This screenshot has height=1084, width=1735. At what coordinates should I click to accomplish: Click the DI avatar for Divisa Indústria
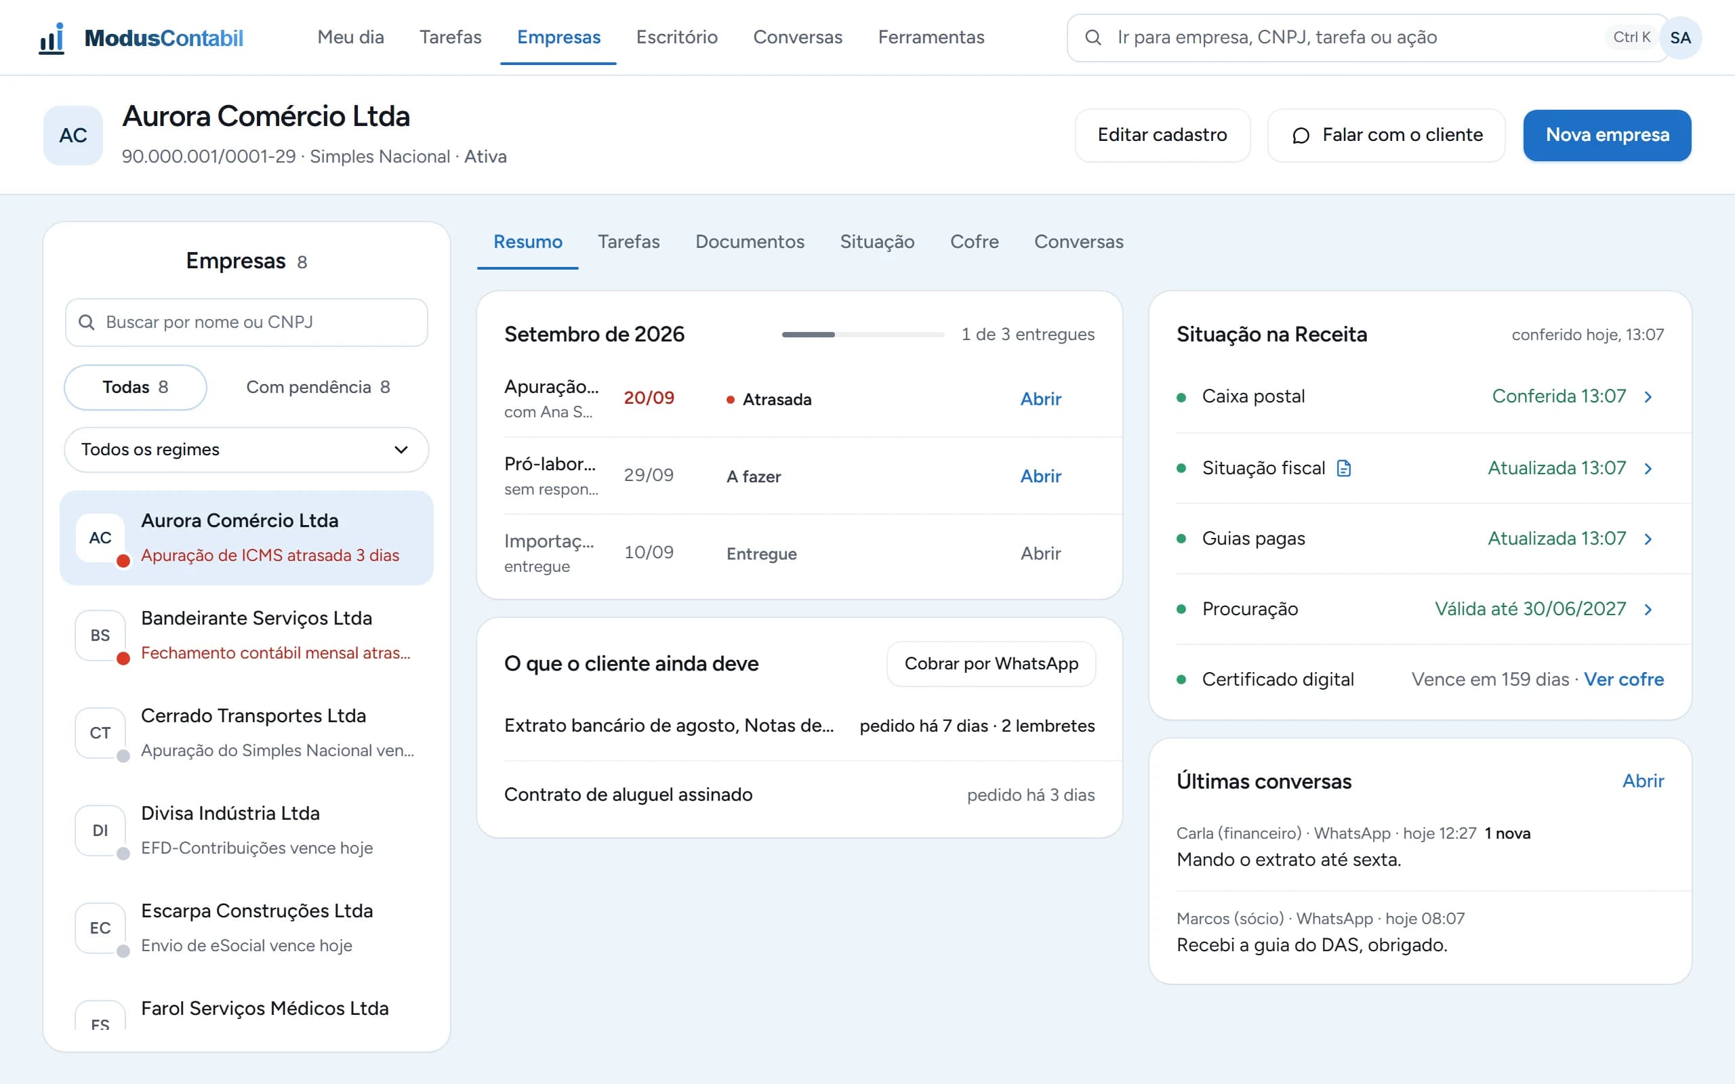click(x=100, y=830)
